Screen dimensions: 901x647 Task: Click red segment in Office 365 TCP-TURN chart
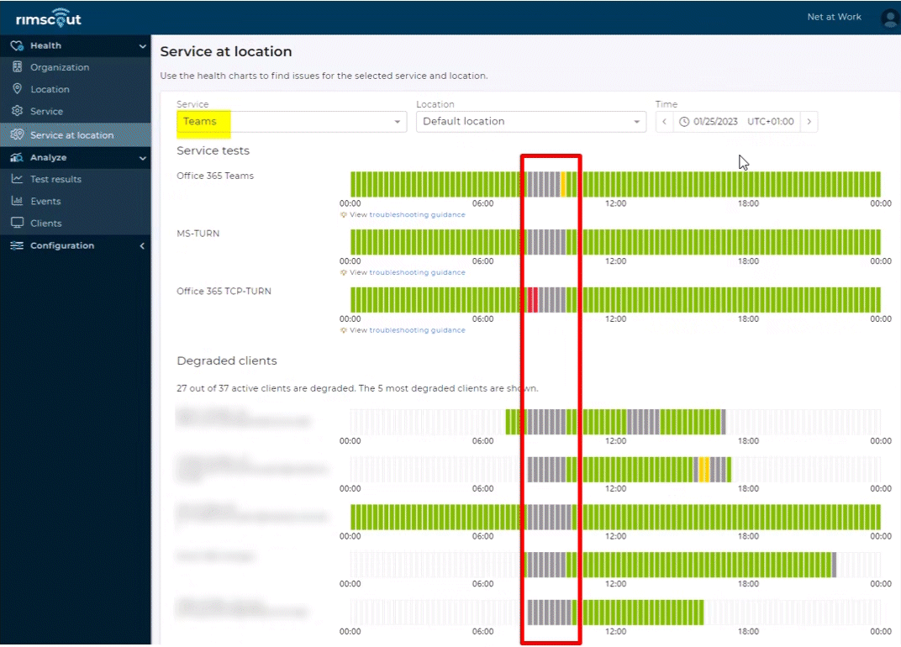(x=533, y=300)
